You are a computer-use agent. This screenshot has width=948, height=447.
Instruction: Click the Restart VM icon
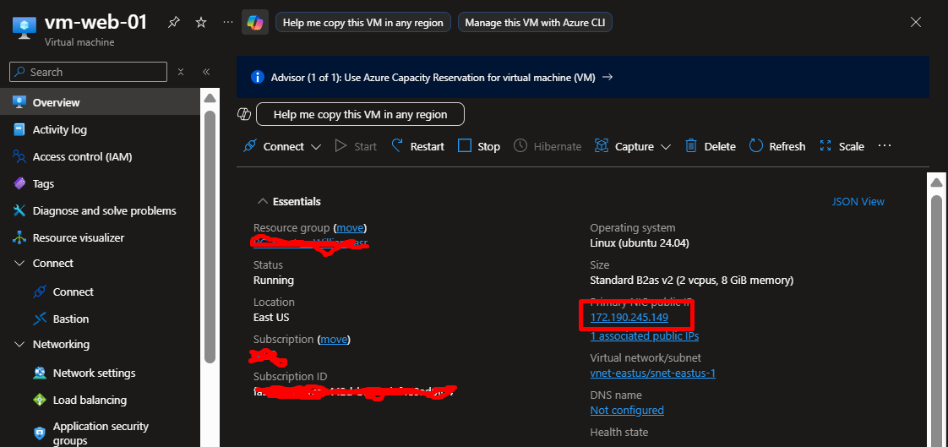click(397, 146)
